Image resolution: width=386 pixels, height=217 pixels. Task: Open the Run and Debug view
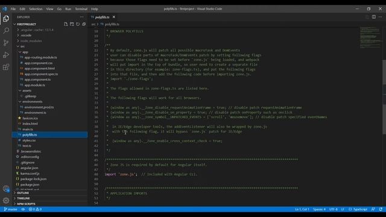(6, 55)
